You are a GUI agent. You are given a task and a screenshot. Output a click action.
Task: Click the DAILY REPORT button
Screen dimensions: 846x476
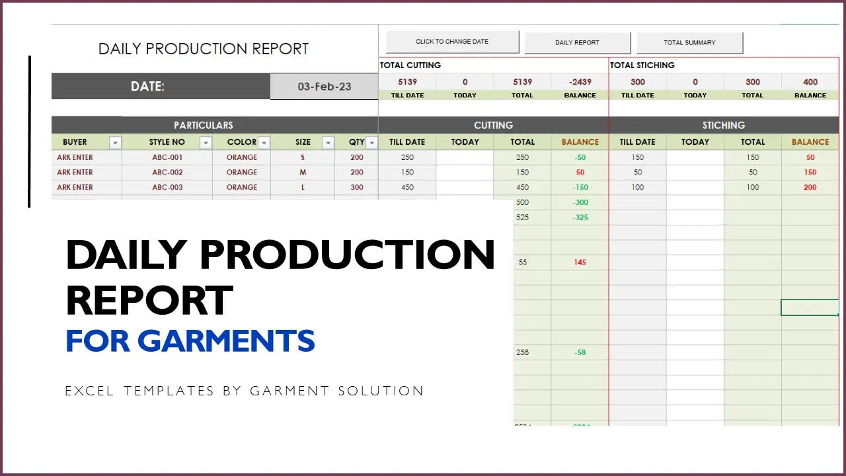click(x=577, y=42)
